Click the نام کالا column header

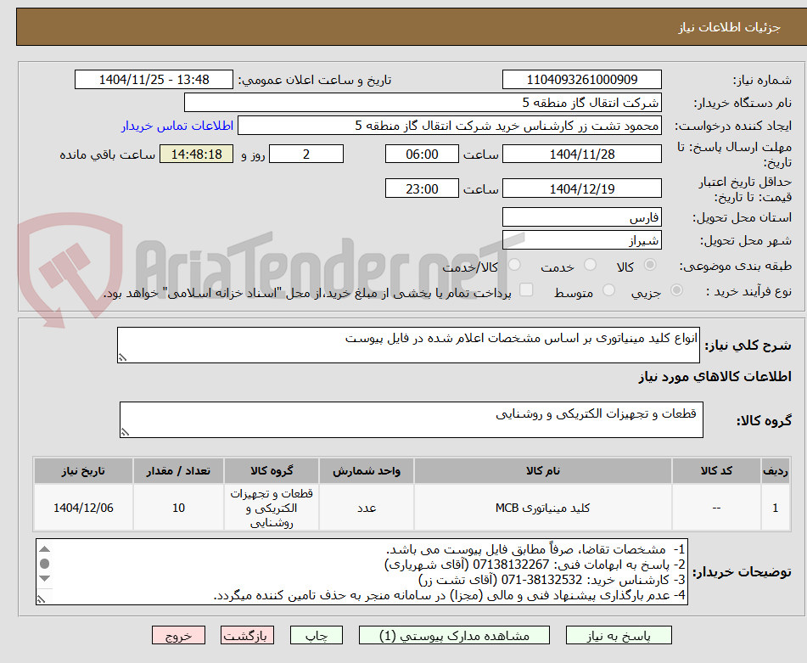[x=542, y=471]
